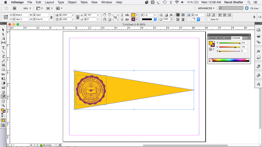Enable the Auto-Fit checkbox

pyautogui.click(x=209, y=19)
